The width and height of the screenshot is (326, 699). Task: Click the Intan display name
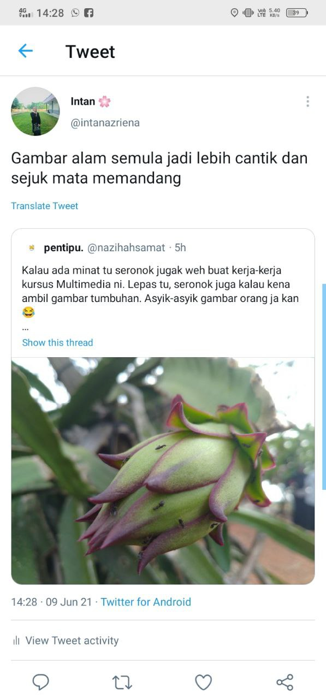tap(83, 101)
